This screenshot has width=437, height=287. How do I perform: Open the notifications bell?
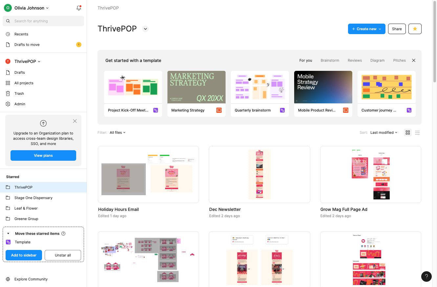tap(79, 8)
